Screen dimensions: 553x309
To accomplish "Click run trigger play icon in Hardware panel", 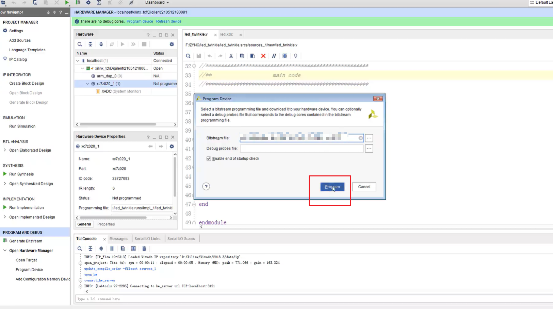I will coord(123,44).
